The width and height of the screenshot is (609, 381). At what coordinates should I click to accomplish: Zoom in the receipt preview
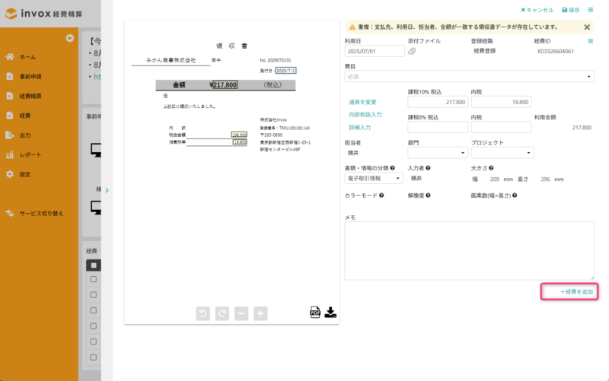point(260,313)
